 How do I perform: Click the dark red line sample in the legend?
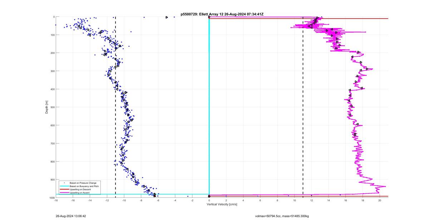coord(64,189)
